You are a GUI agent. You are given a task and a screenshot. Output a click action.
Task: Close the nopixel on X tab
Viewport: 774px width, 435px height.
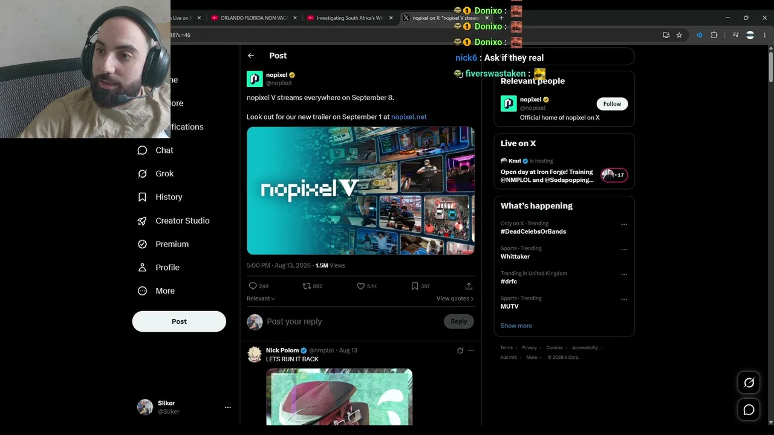[x=487, y=18]
